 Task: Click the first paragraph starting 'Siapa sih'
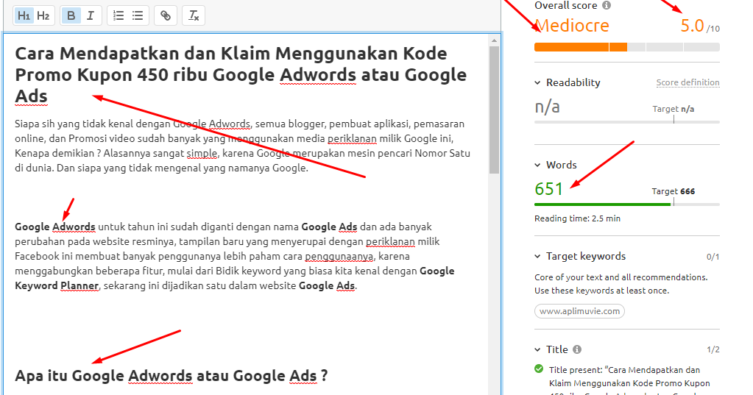(x=242, y=146)
